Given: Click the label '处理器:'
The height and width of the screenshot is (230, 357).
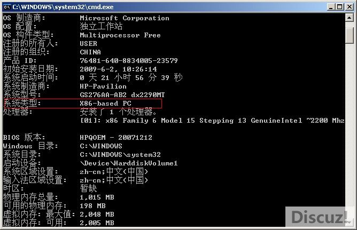Looking at the screenshot, I should [18, 112].
